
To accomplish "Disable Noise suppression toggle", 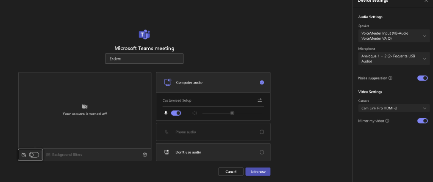I will tap(422, 78).
